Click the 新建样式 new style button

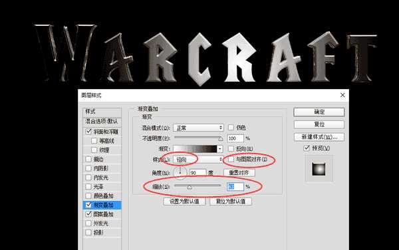319,137
